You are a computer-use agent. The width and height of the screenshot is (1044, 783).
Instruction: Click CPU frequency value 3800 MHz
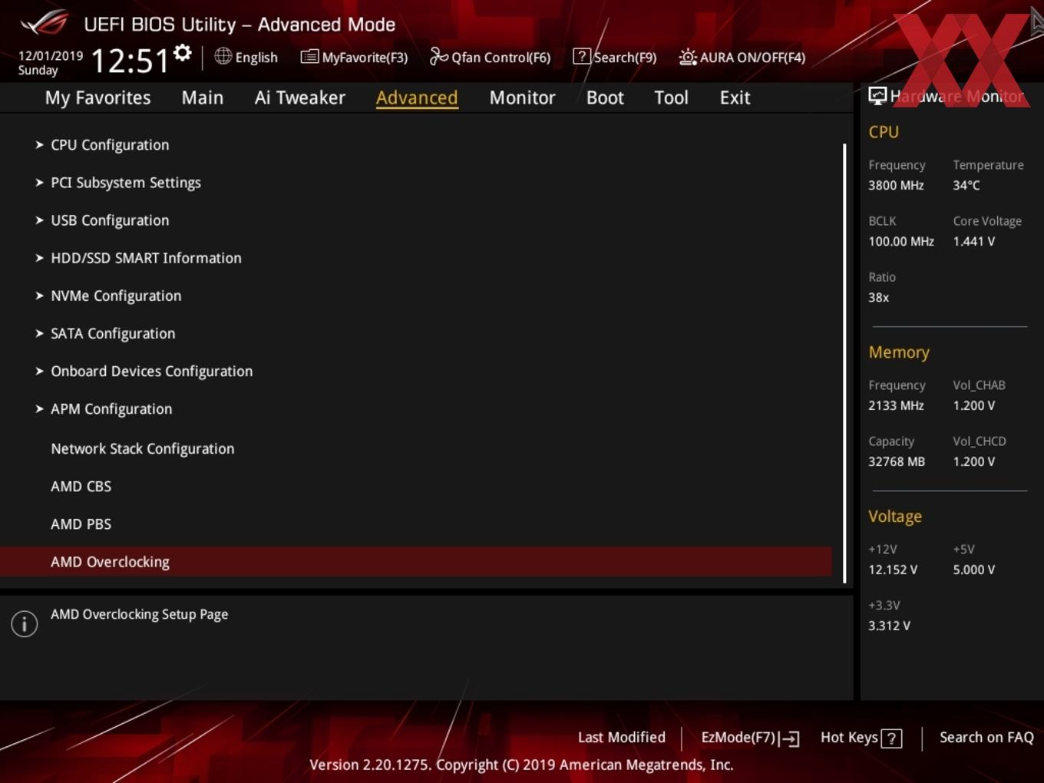tap(896, 185)
